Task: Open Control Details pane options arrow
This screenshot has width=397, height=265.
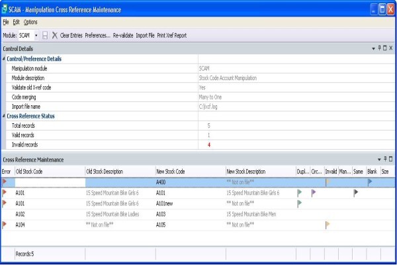Action: tap(373, 48)
